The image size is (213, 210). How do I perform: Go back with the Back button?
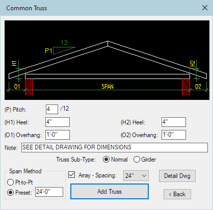point(177,194)
